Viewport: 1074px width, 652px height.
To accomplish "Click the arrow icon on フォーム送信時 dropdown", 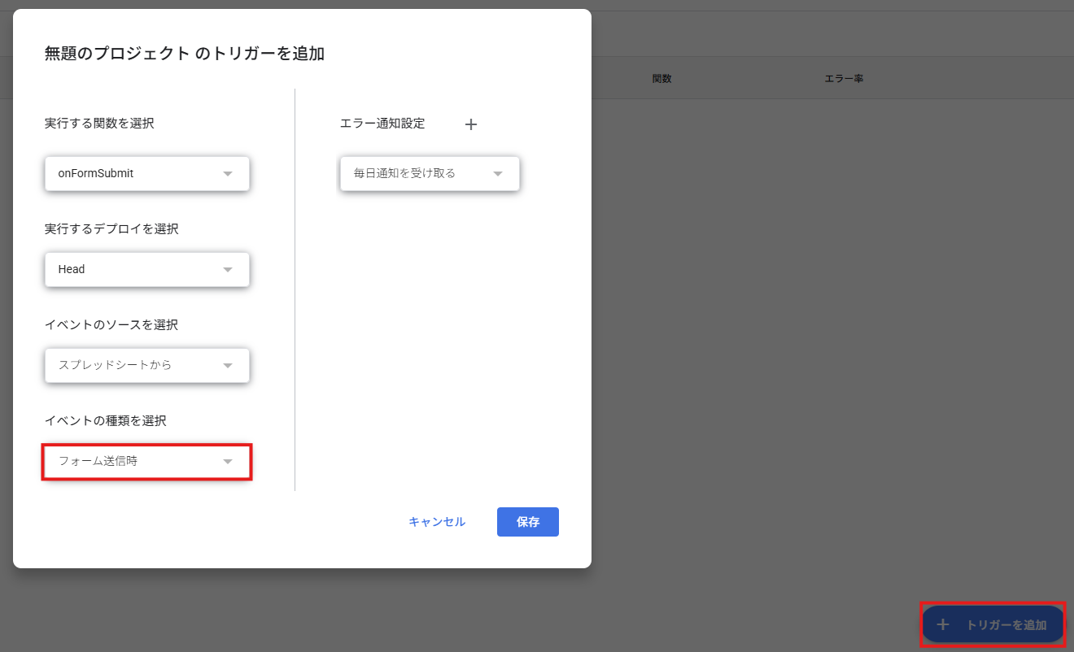I will [228, 462].
